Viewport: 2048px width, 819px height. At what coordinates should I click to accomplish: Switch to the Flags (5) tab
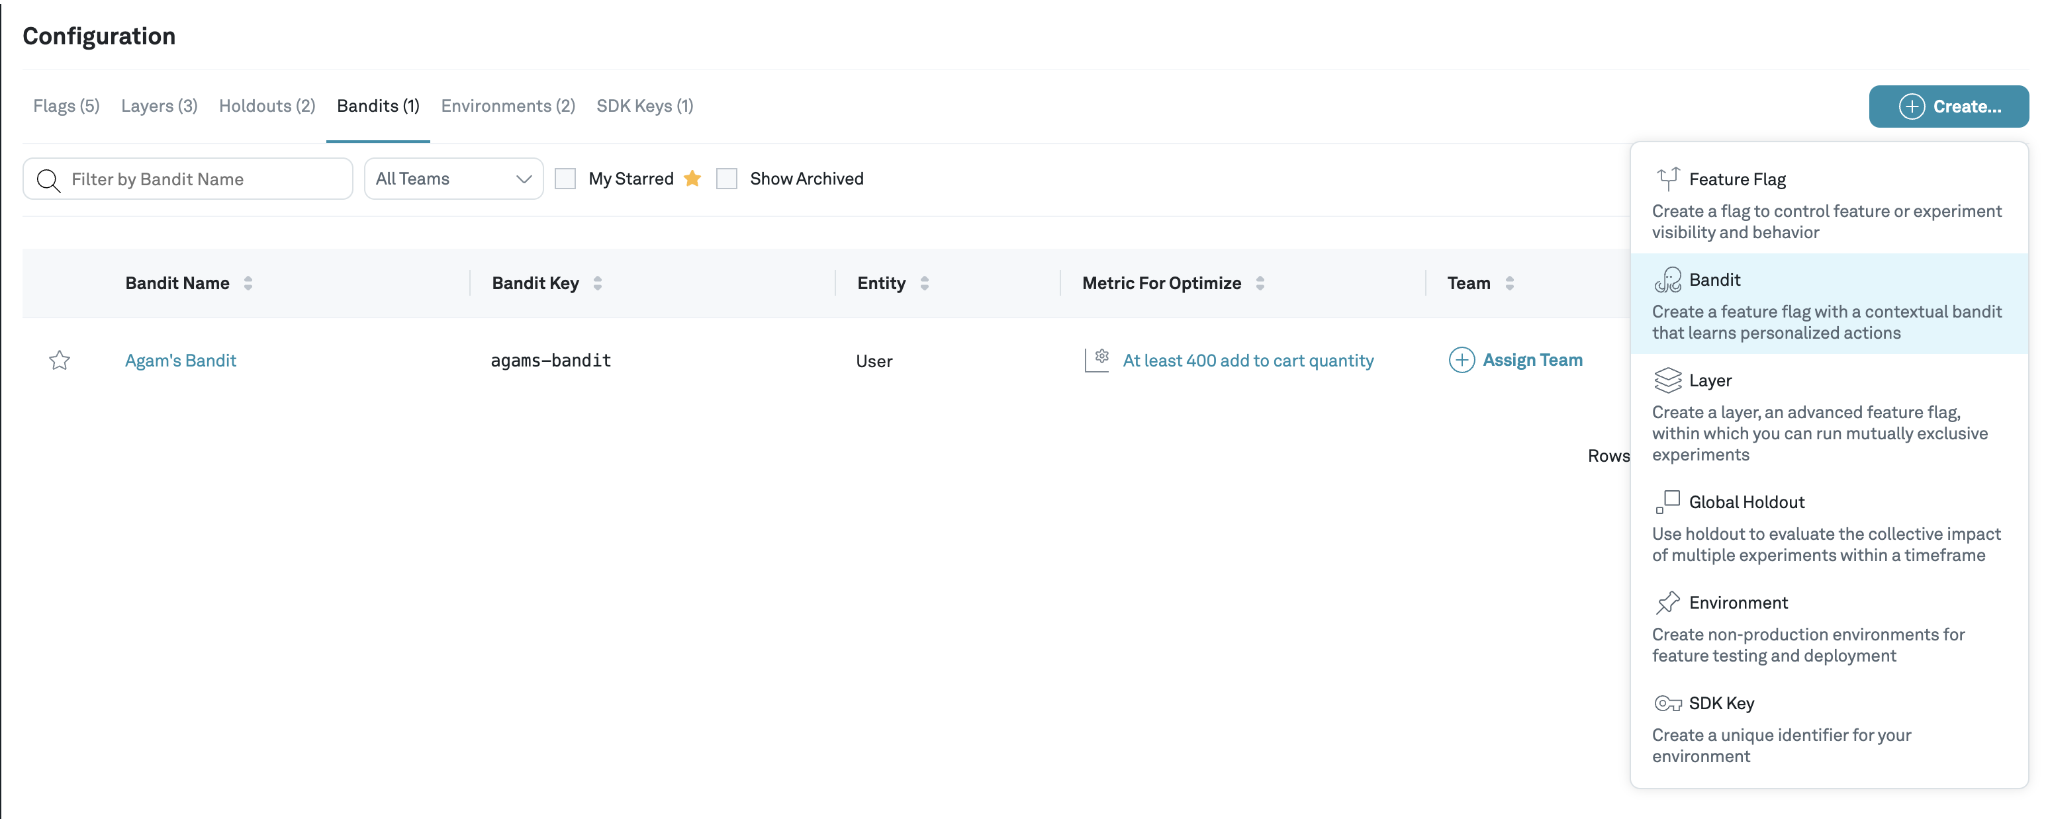(66, 107)
